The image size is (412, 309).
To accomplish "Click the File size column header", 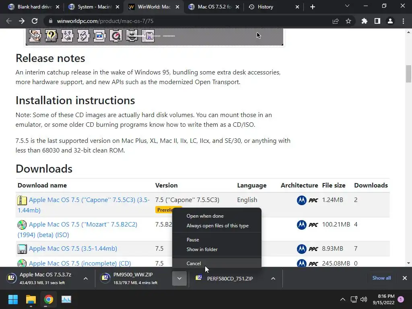I will [334, 185].
